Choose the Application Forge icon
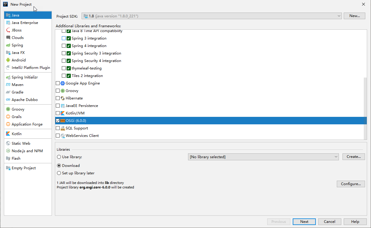The height and width of the screenshot is (228, 371). pyautogui.click(x=8, y=124)
